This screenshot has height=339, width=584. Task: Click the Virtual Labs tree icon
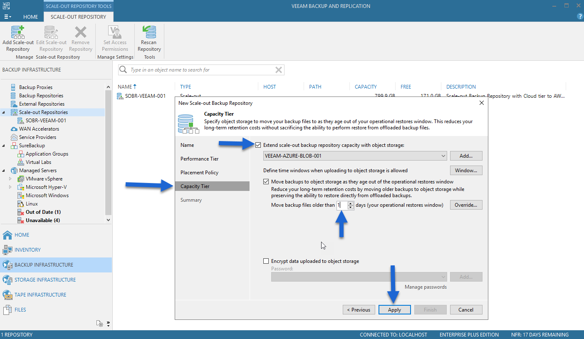tap(20, 162)
